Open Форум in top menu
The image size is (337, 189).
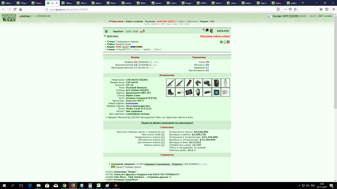point(204,21)
